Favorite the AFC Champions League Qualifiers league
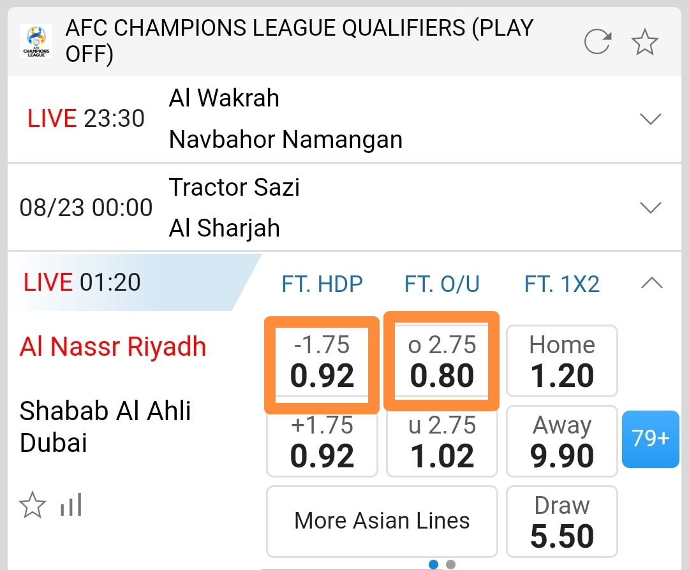 [x=644, y=42]
